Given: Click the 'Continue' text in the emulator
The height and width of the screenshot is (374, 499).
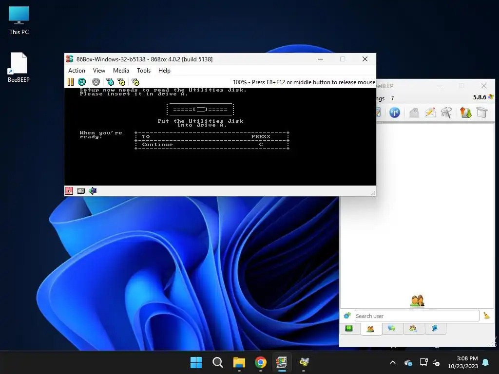Looking at the screenshot, I should 157,144.
